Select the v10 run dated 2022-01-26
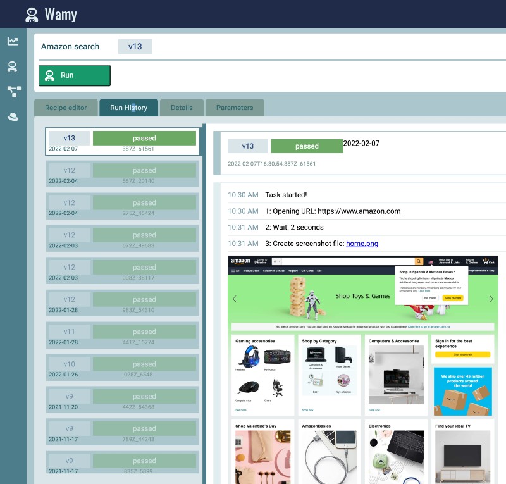Image resolution: width=506 pixels, height=484 pixels. click(121, 367)
